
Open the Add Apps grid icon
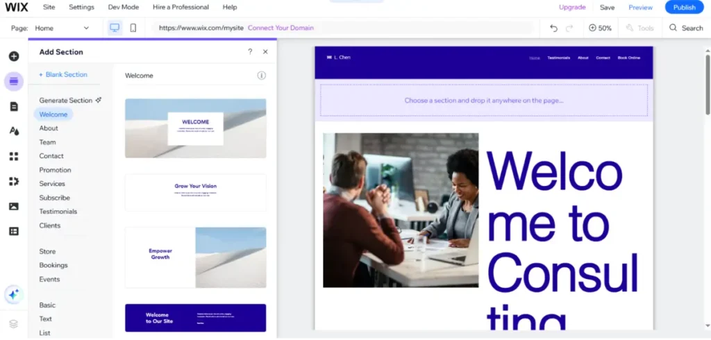coord(14,156)
